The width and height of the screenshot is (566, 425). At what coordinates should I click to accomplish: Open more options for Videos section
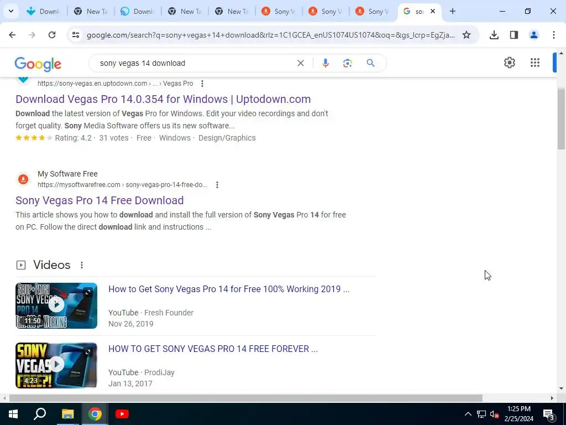click(82, 265)
